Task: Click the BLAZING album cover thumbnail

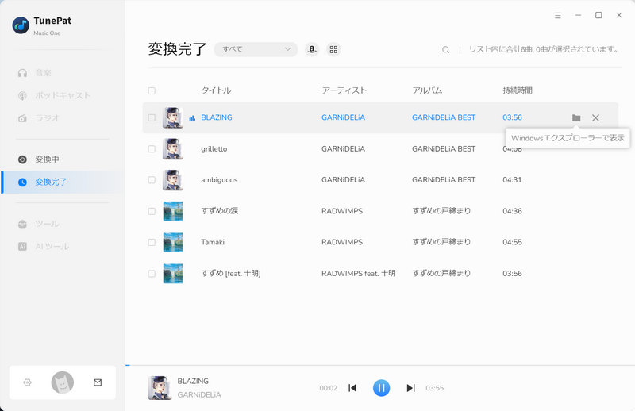Action: [x=173, y=118]
